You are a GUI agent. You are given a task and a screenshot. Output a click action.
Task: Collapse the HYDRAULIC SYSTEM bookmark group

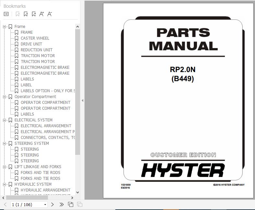point(5,184)
